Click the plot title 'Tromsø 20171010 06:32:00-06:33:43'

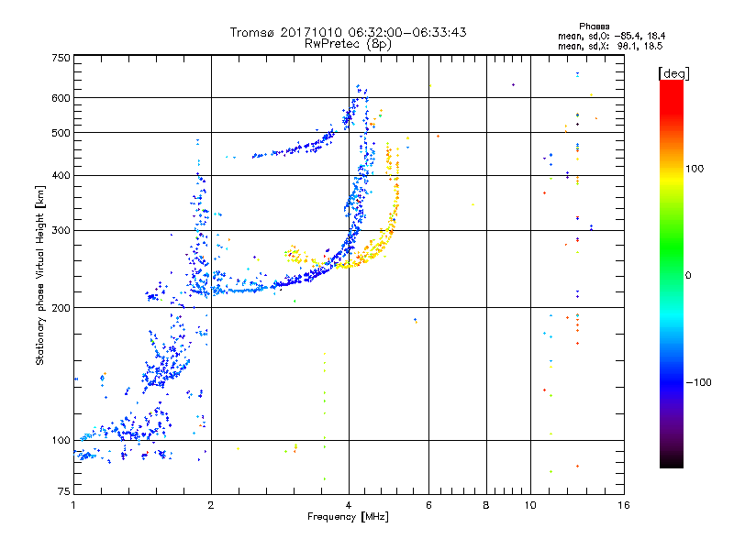point(348,32)
